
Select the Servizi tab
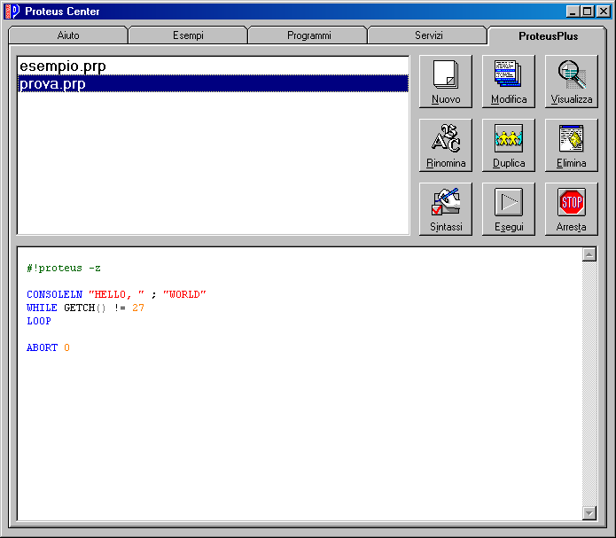point(429,35)
